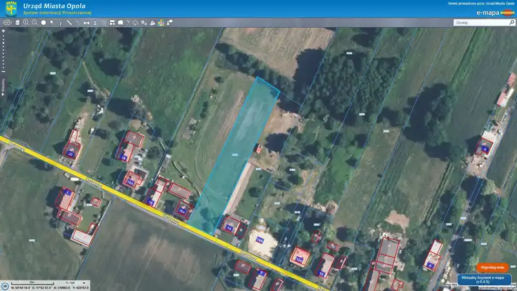Open the layers stack tool
517x291 pixels.
[x=17, y=23]
